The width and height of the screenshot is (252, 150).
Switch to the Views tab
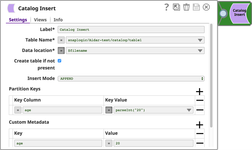[x=40, y=20]
